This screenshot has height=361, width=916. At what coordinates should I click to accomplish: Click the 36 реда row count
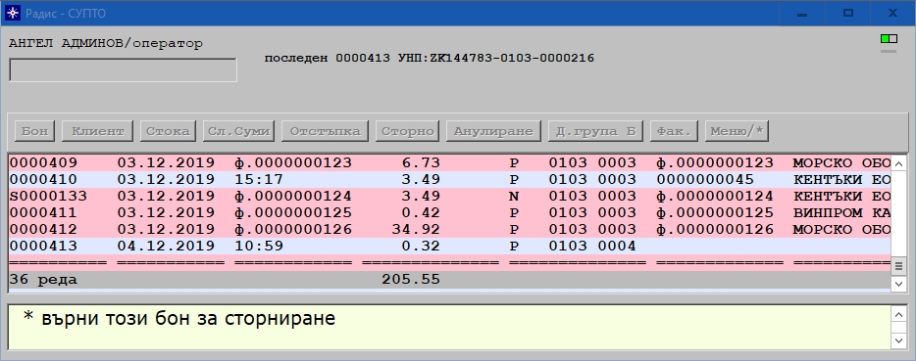43,280
